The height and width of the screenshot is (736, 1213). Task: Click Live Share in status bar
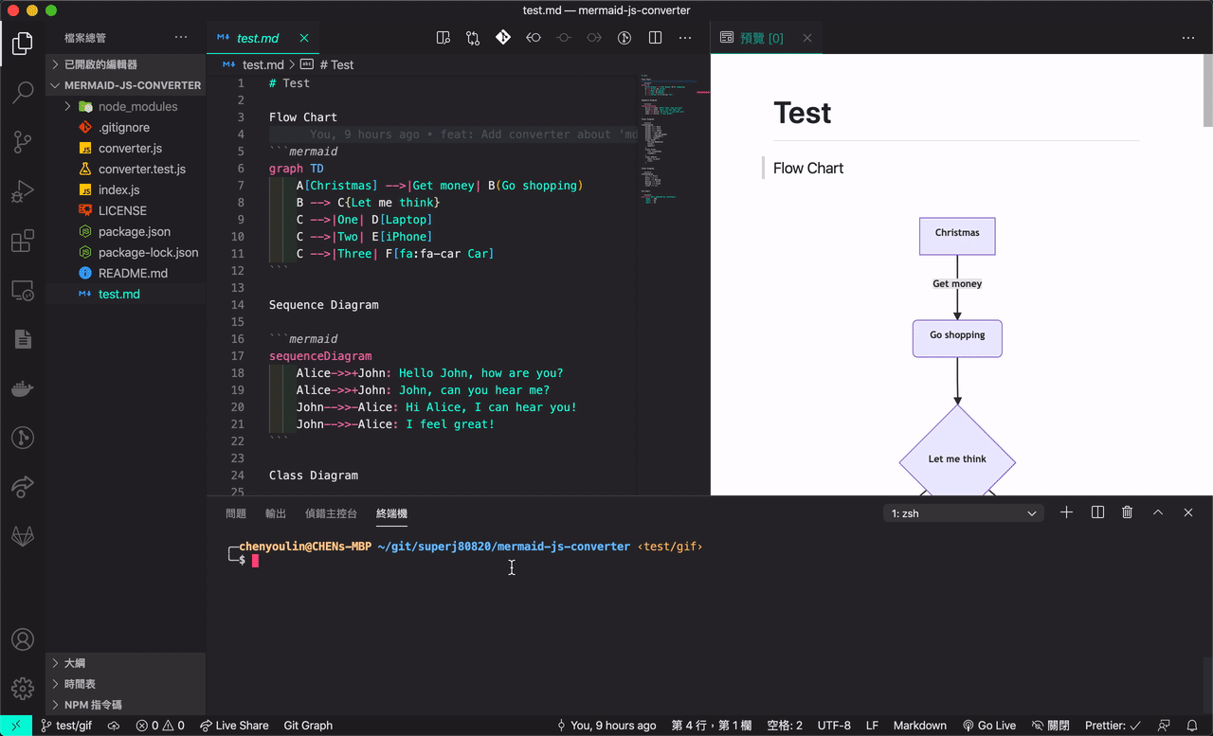coord(234,726)
